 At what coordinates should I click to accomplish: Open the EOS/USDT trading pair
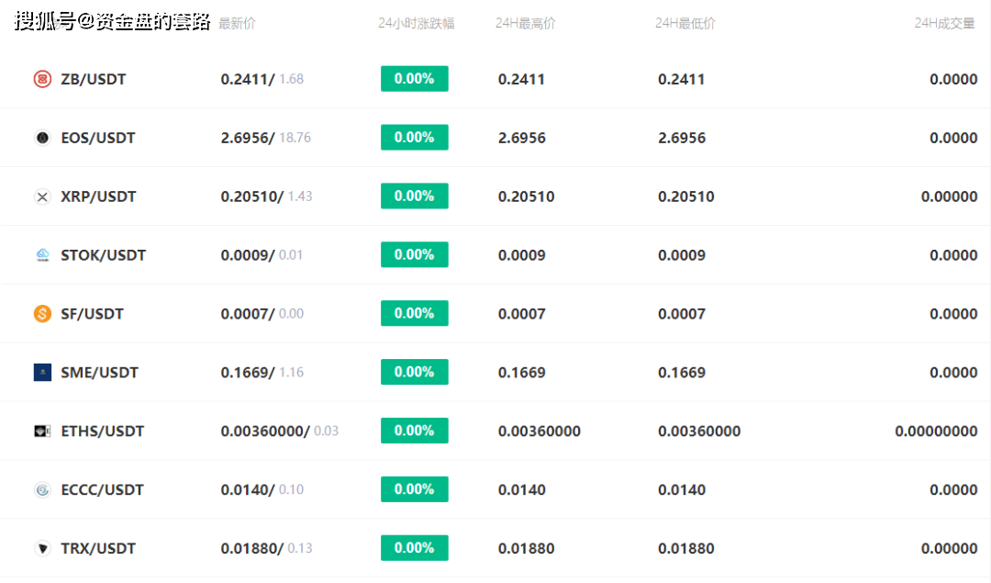point(98,138)
